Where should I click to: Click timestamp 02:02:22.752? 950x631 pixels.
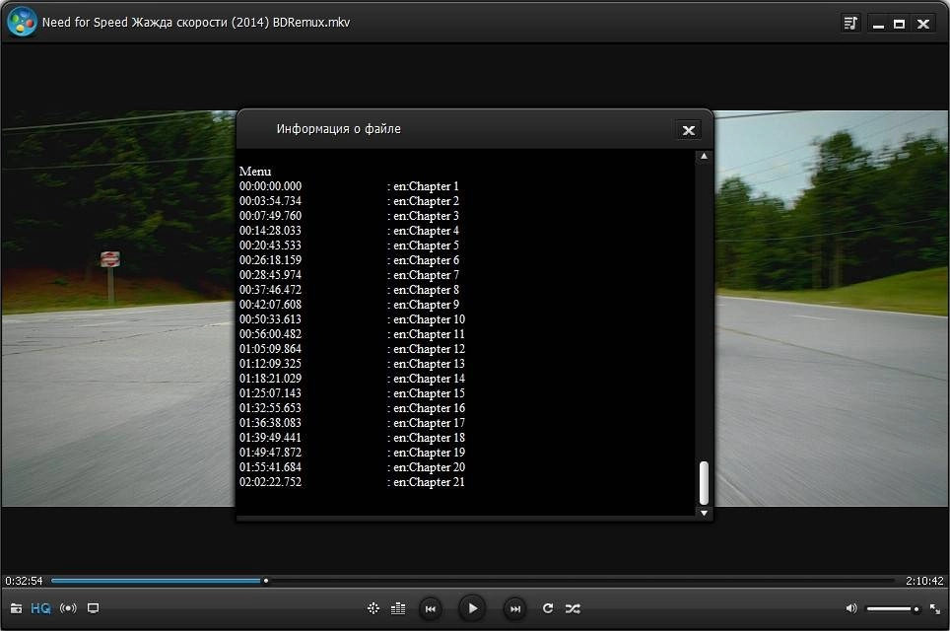click(x=270, y=482)
